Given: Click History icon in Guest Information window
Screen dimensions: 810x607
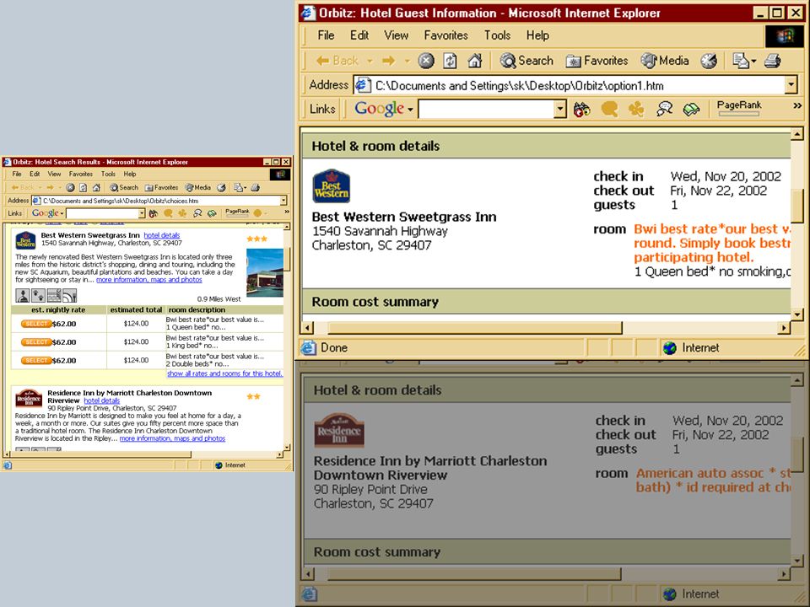Looking at the screenshot, I should 709,61.
